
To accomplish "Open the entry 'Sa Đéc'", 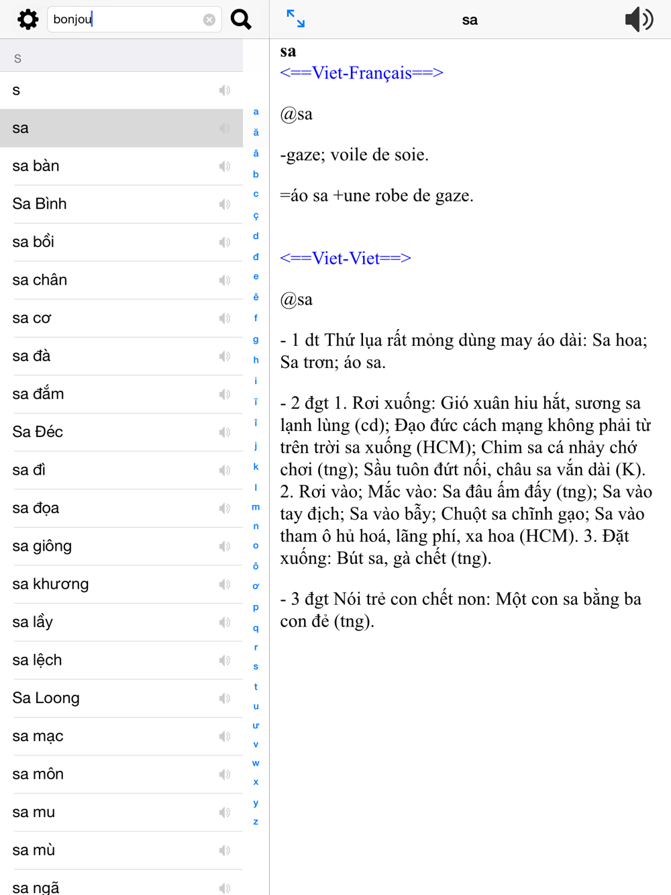I will pos(121,432).
